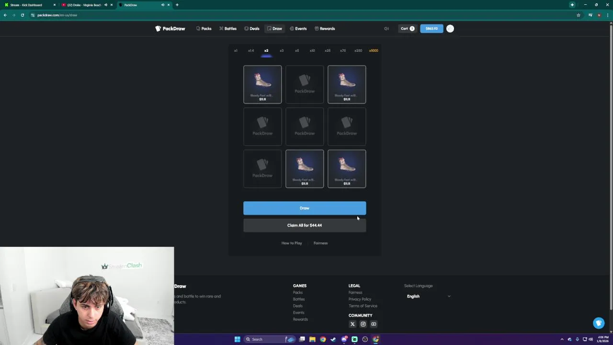
Task: Open the Instagram community icon
Action: pos(363,324)
